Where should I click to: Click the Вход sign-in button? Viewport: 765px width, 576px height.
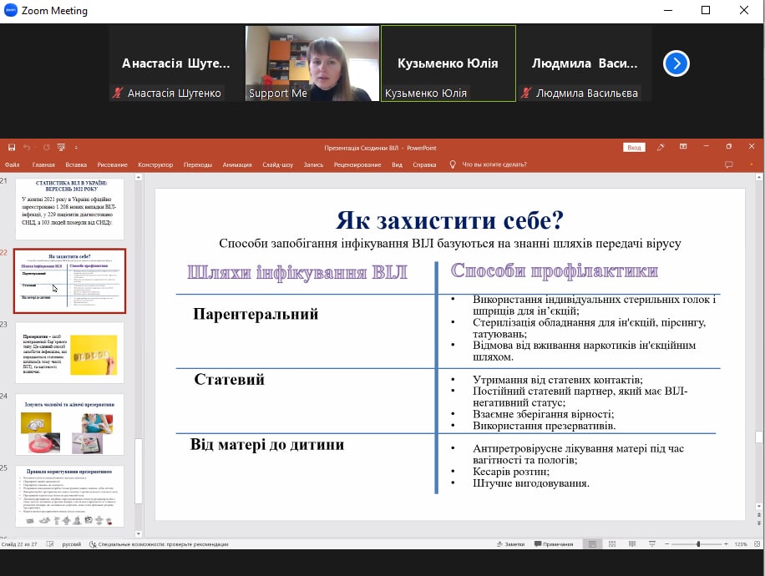coord(634,148)
